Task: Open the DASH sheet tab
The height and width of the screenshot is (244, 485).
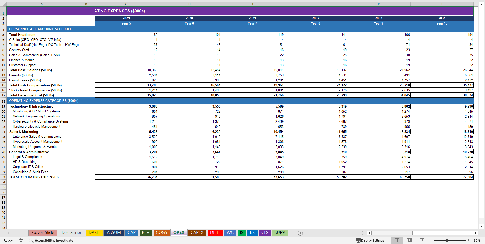Action: [94, 233]
